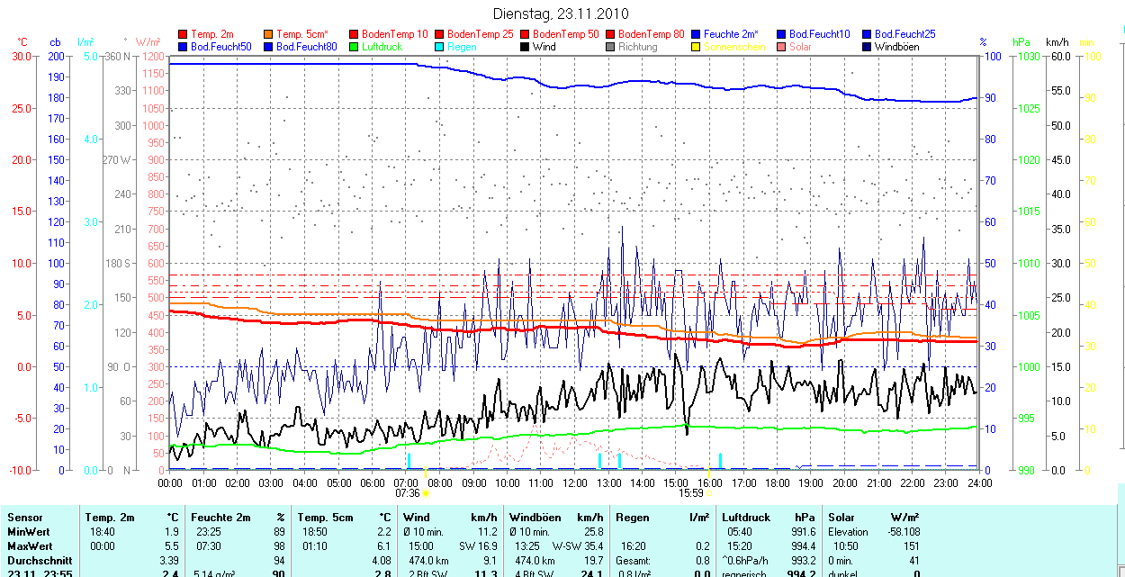The width and height of the screenshot is (1125, 577).
Task: Click the orange Temp. 5cm legend swatch
Action: click(x=269, y=34)
